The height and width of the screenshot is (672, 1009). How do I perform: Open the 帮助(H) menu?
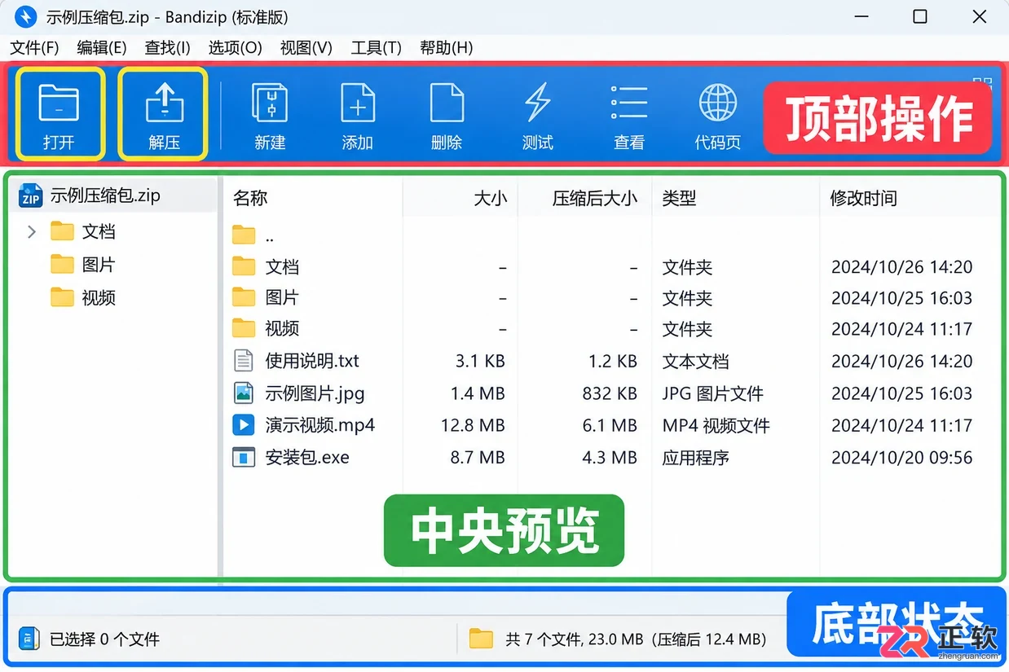coord(447,48)
